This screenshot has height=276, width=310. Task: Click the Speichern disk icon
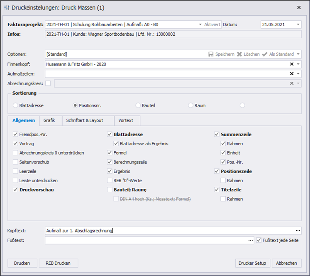(211, 54)
